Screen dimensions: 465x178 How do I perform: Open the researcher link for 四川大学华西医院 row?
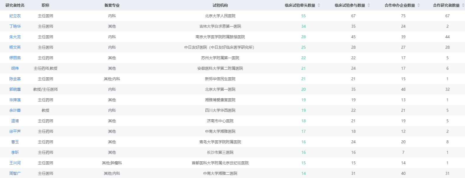(15, 110)
